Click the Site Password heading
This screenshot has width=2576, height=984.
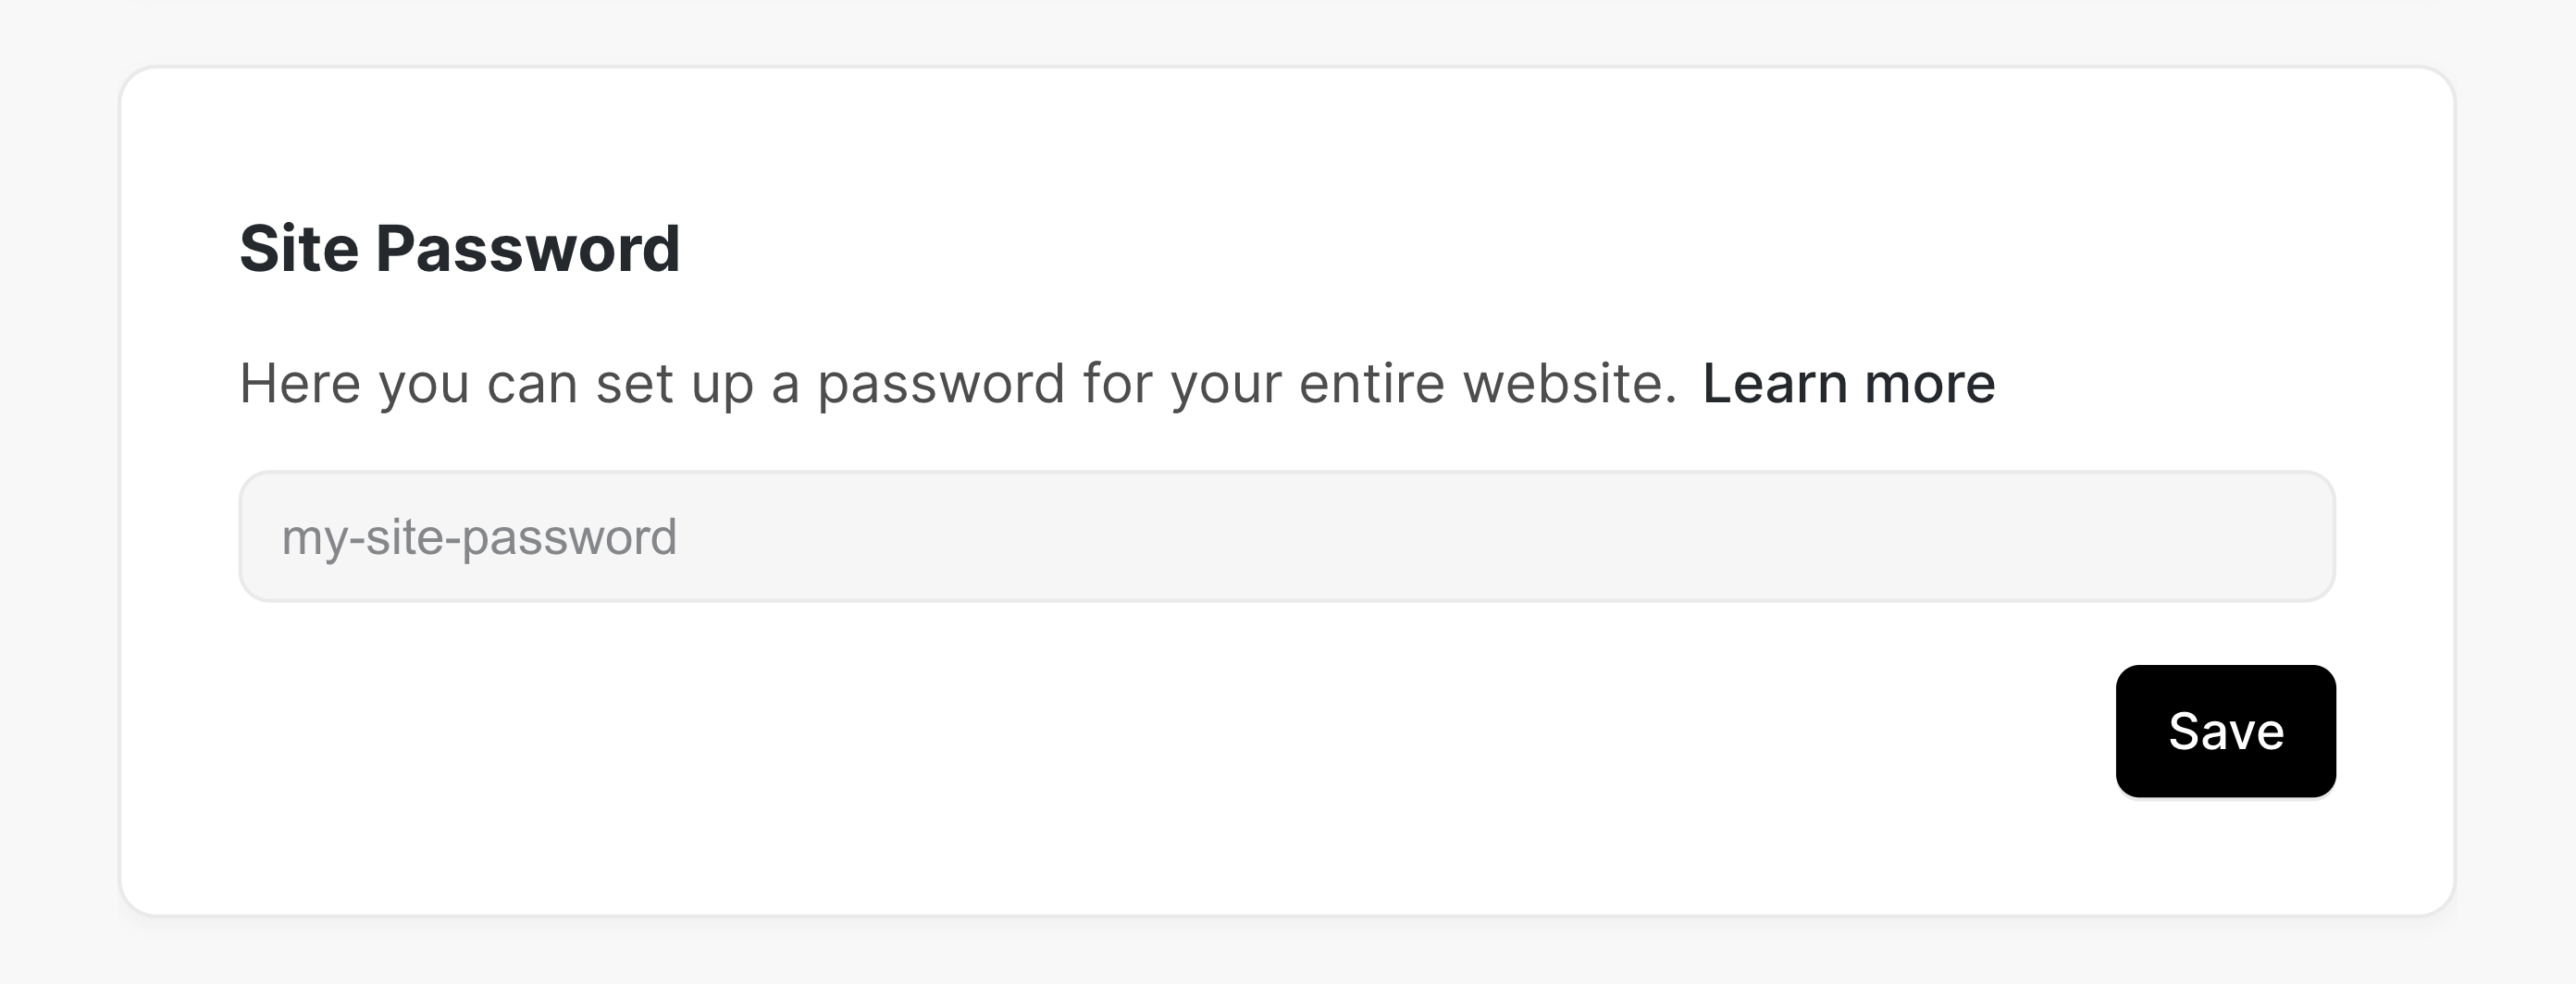(459, 248)
